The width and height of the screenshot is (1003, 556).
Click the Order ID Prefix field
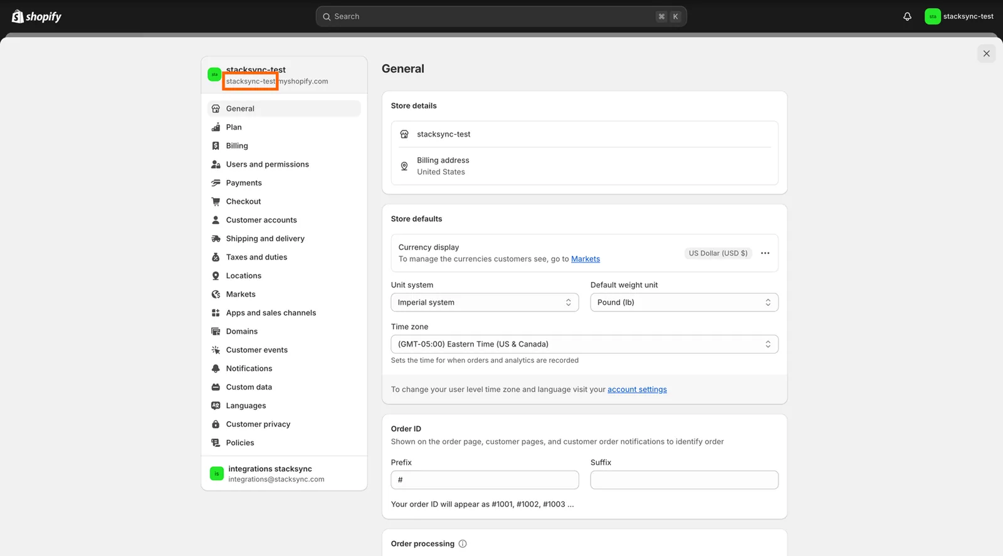pyautogui.click(x=485, y=480)
